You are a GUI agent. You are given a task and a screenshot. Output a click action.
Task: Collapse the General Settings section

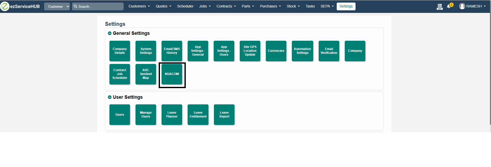(110, 33)
